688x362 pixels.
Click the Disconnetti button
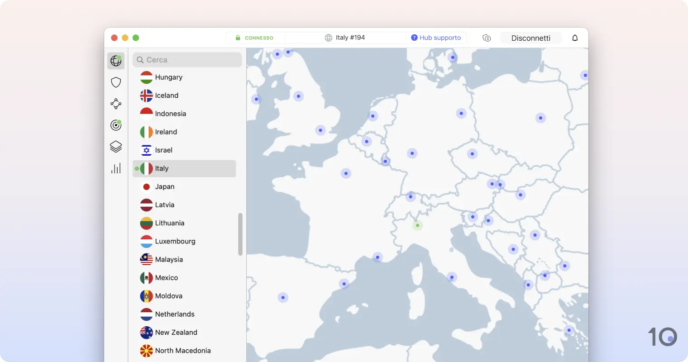click(531, 38)
